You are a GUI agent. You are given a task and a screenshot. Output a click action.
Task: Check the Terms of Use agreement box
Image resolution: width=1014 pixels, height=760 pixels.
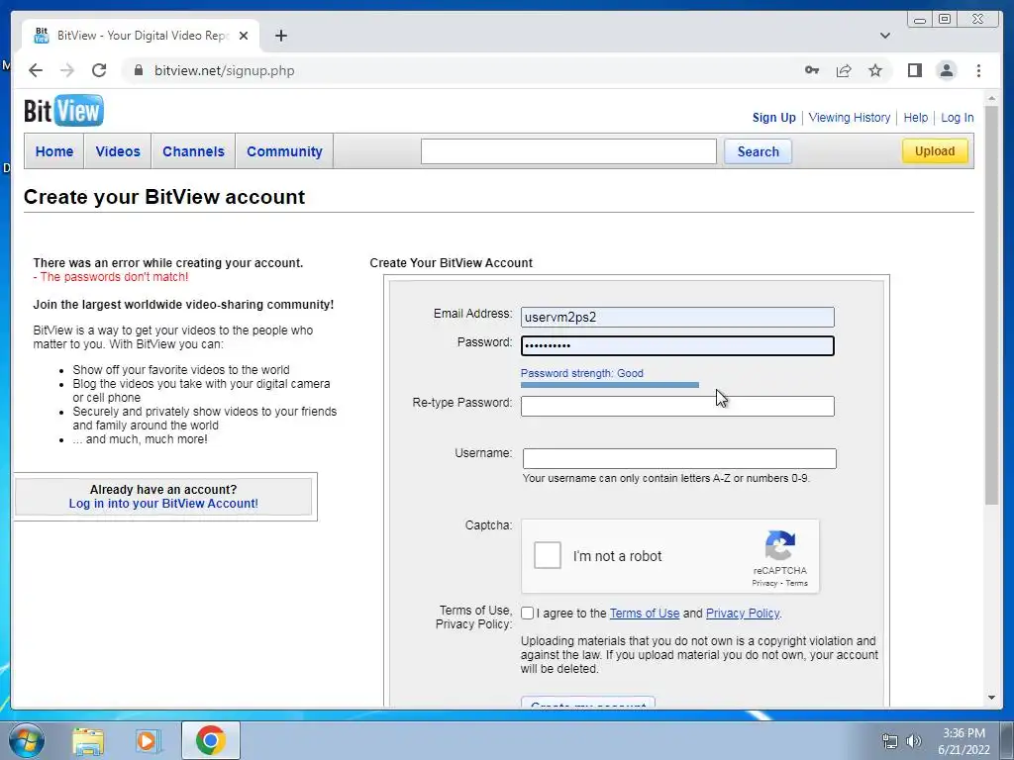coord(527,614)
